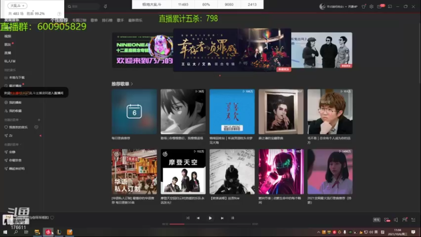Collapse the 创建的歌单 section
421x237 pixels.
[x=13, y=120]
